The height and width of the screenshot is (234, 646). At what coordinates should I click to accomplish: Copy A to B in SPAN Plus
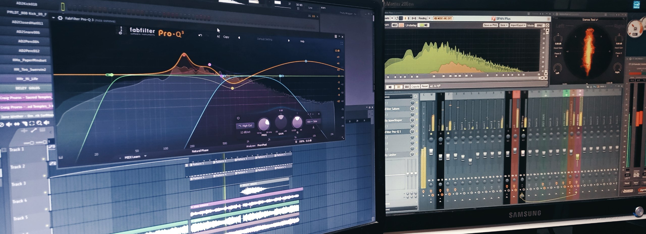pyautogui.click(x=414, y=18)
